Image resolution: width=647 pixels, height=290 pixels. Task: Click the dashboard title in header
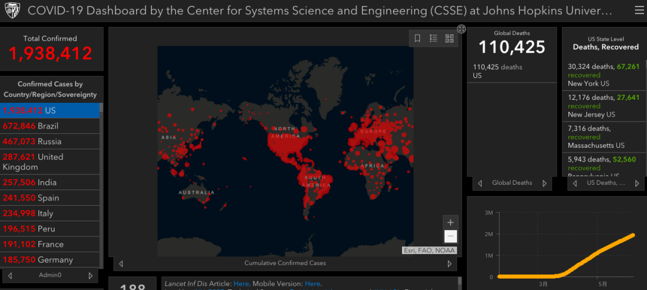(x=320, y=11)
